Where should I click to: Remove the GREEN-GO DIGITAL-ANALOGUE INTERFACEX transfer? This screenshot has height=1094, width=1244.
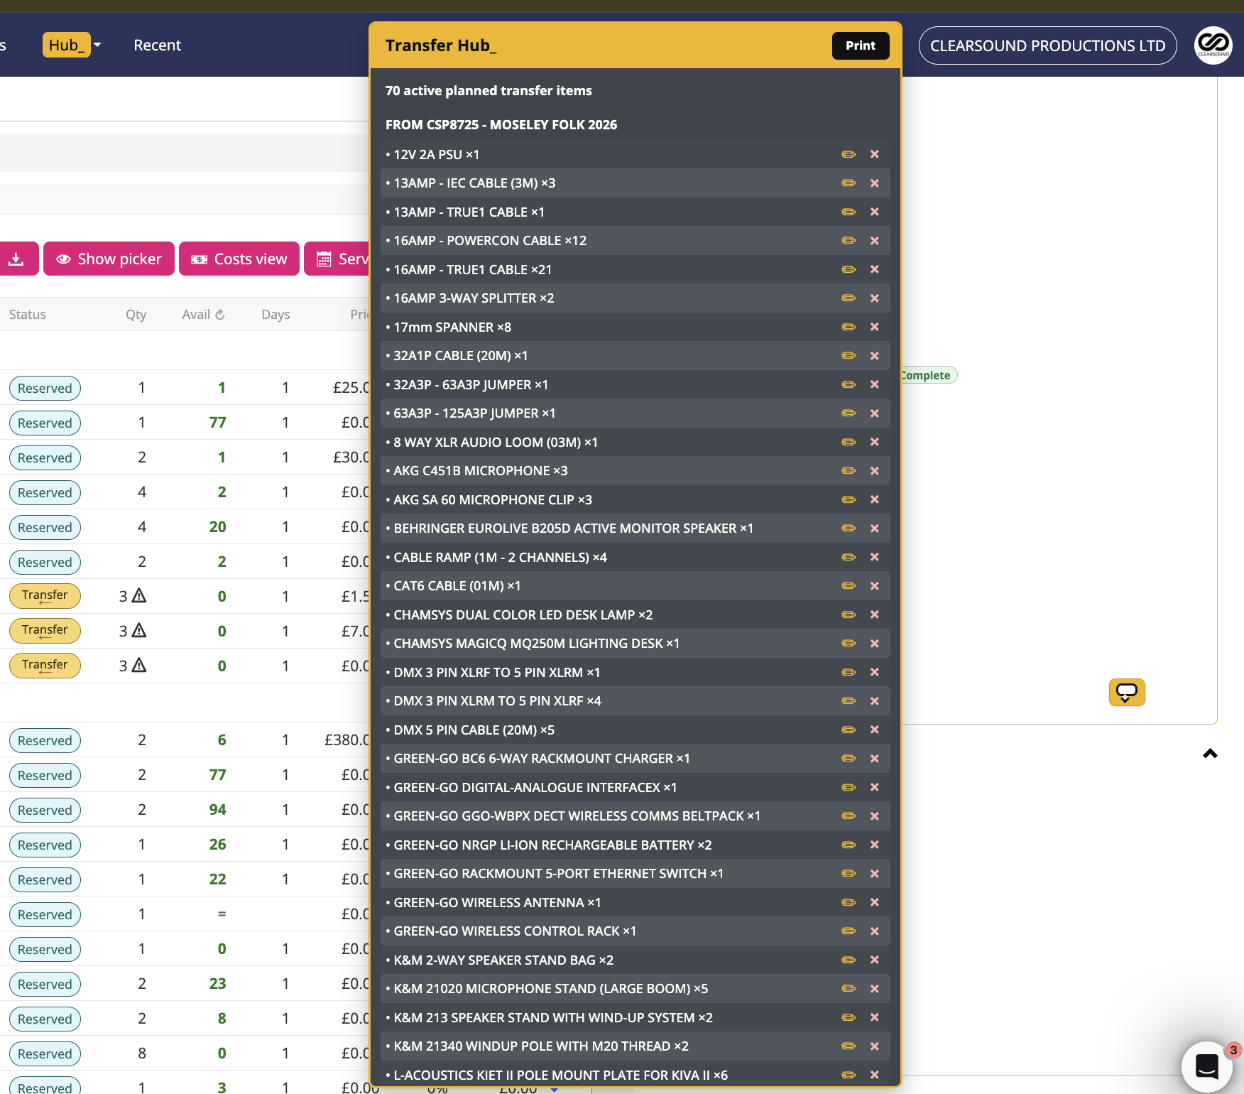pyautogui.click(x=875, y=787)
